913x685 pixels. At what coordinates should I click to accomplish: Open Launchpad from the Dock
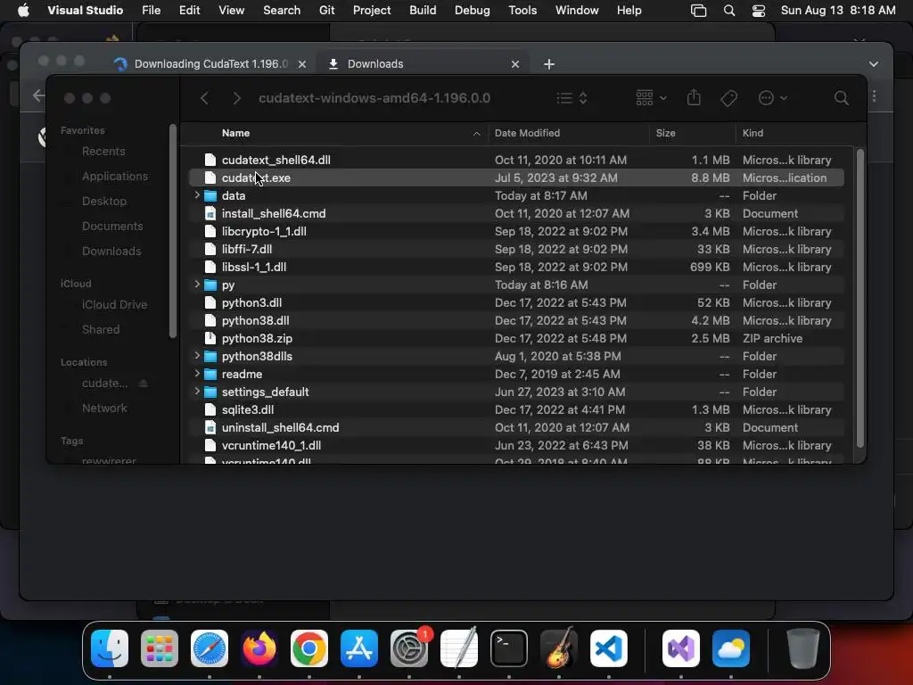click(x=160, y=648)
